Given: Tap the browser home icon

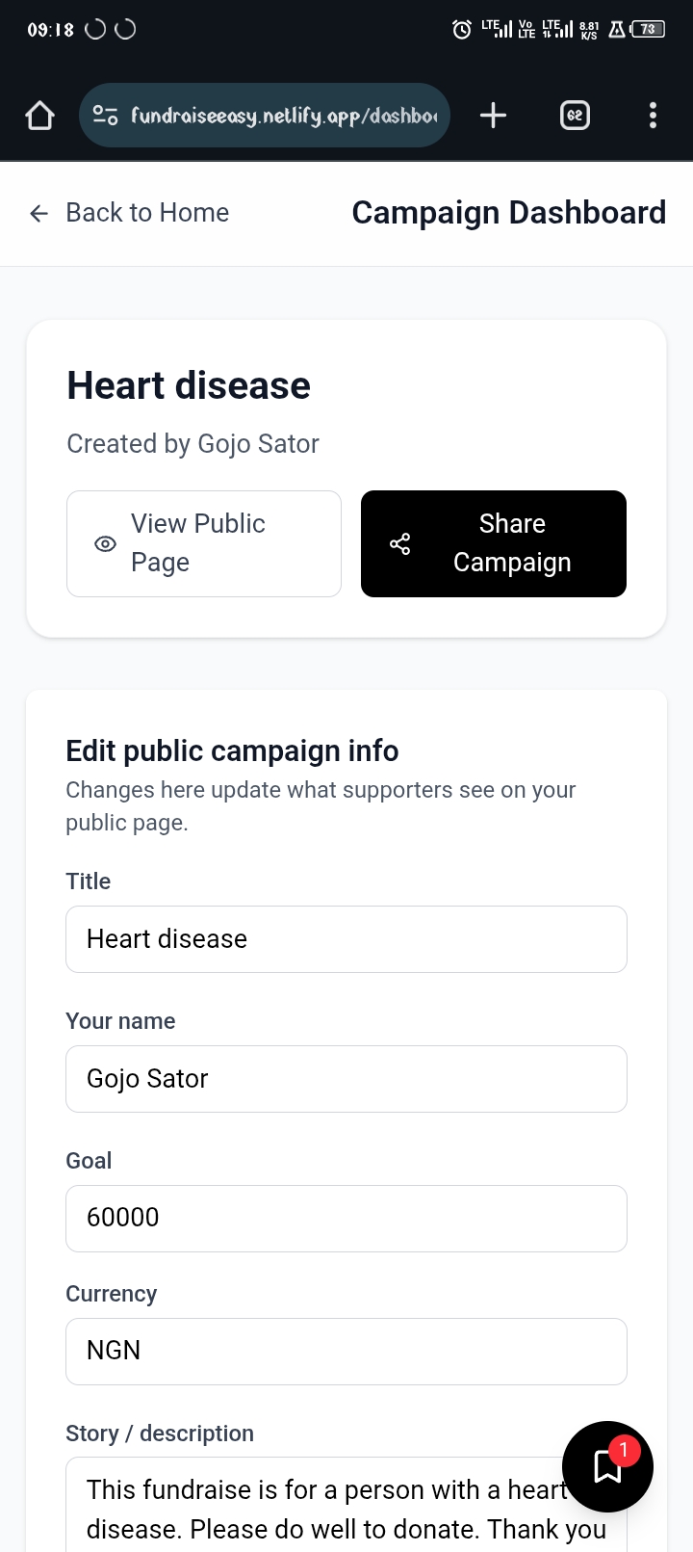Looking at the screenshot, I should coord(39,116).
